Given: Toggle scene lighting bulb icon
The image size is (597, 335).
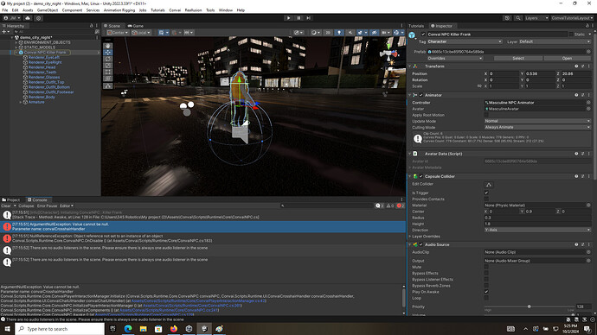Looking at the screenshot, I should click(339, 33).
